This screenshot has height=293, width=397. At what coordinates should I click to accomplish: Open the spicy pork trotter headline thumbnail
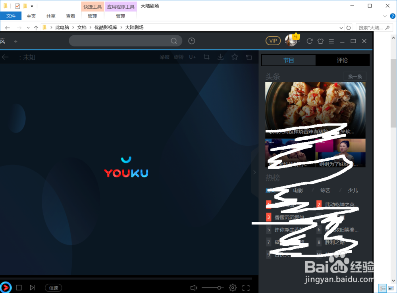tap(315, 110)
